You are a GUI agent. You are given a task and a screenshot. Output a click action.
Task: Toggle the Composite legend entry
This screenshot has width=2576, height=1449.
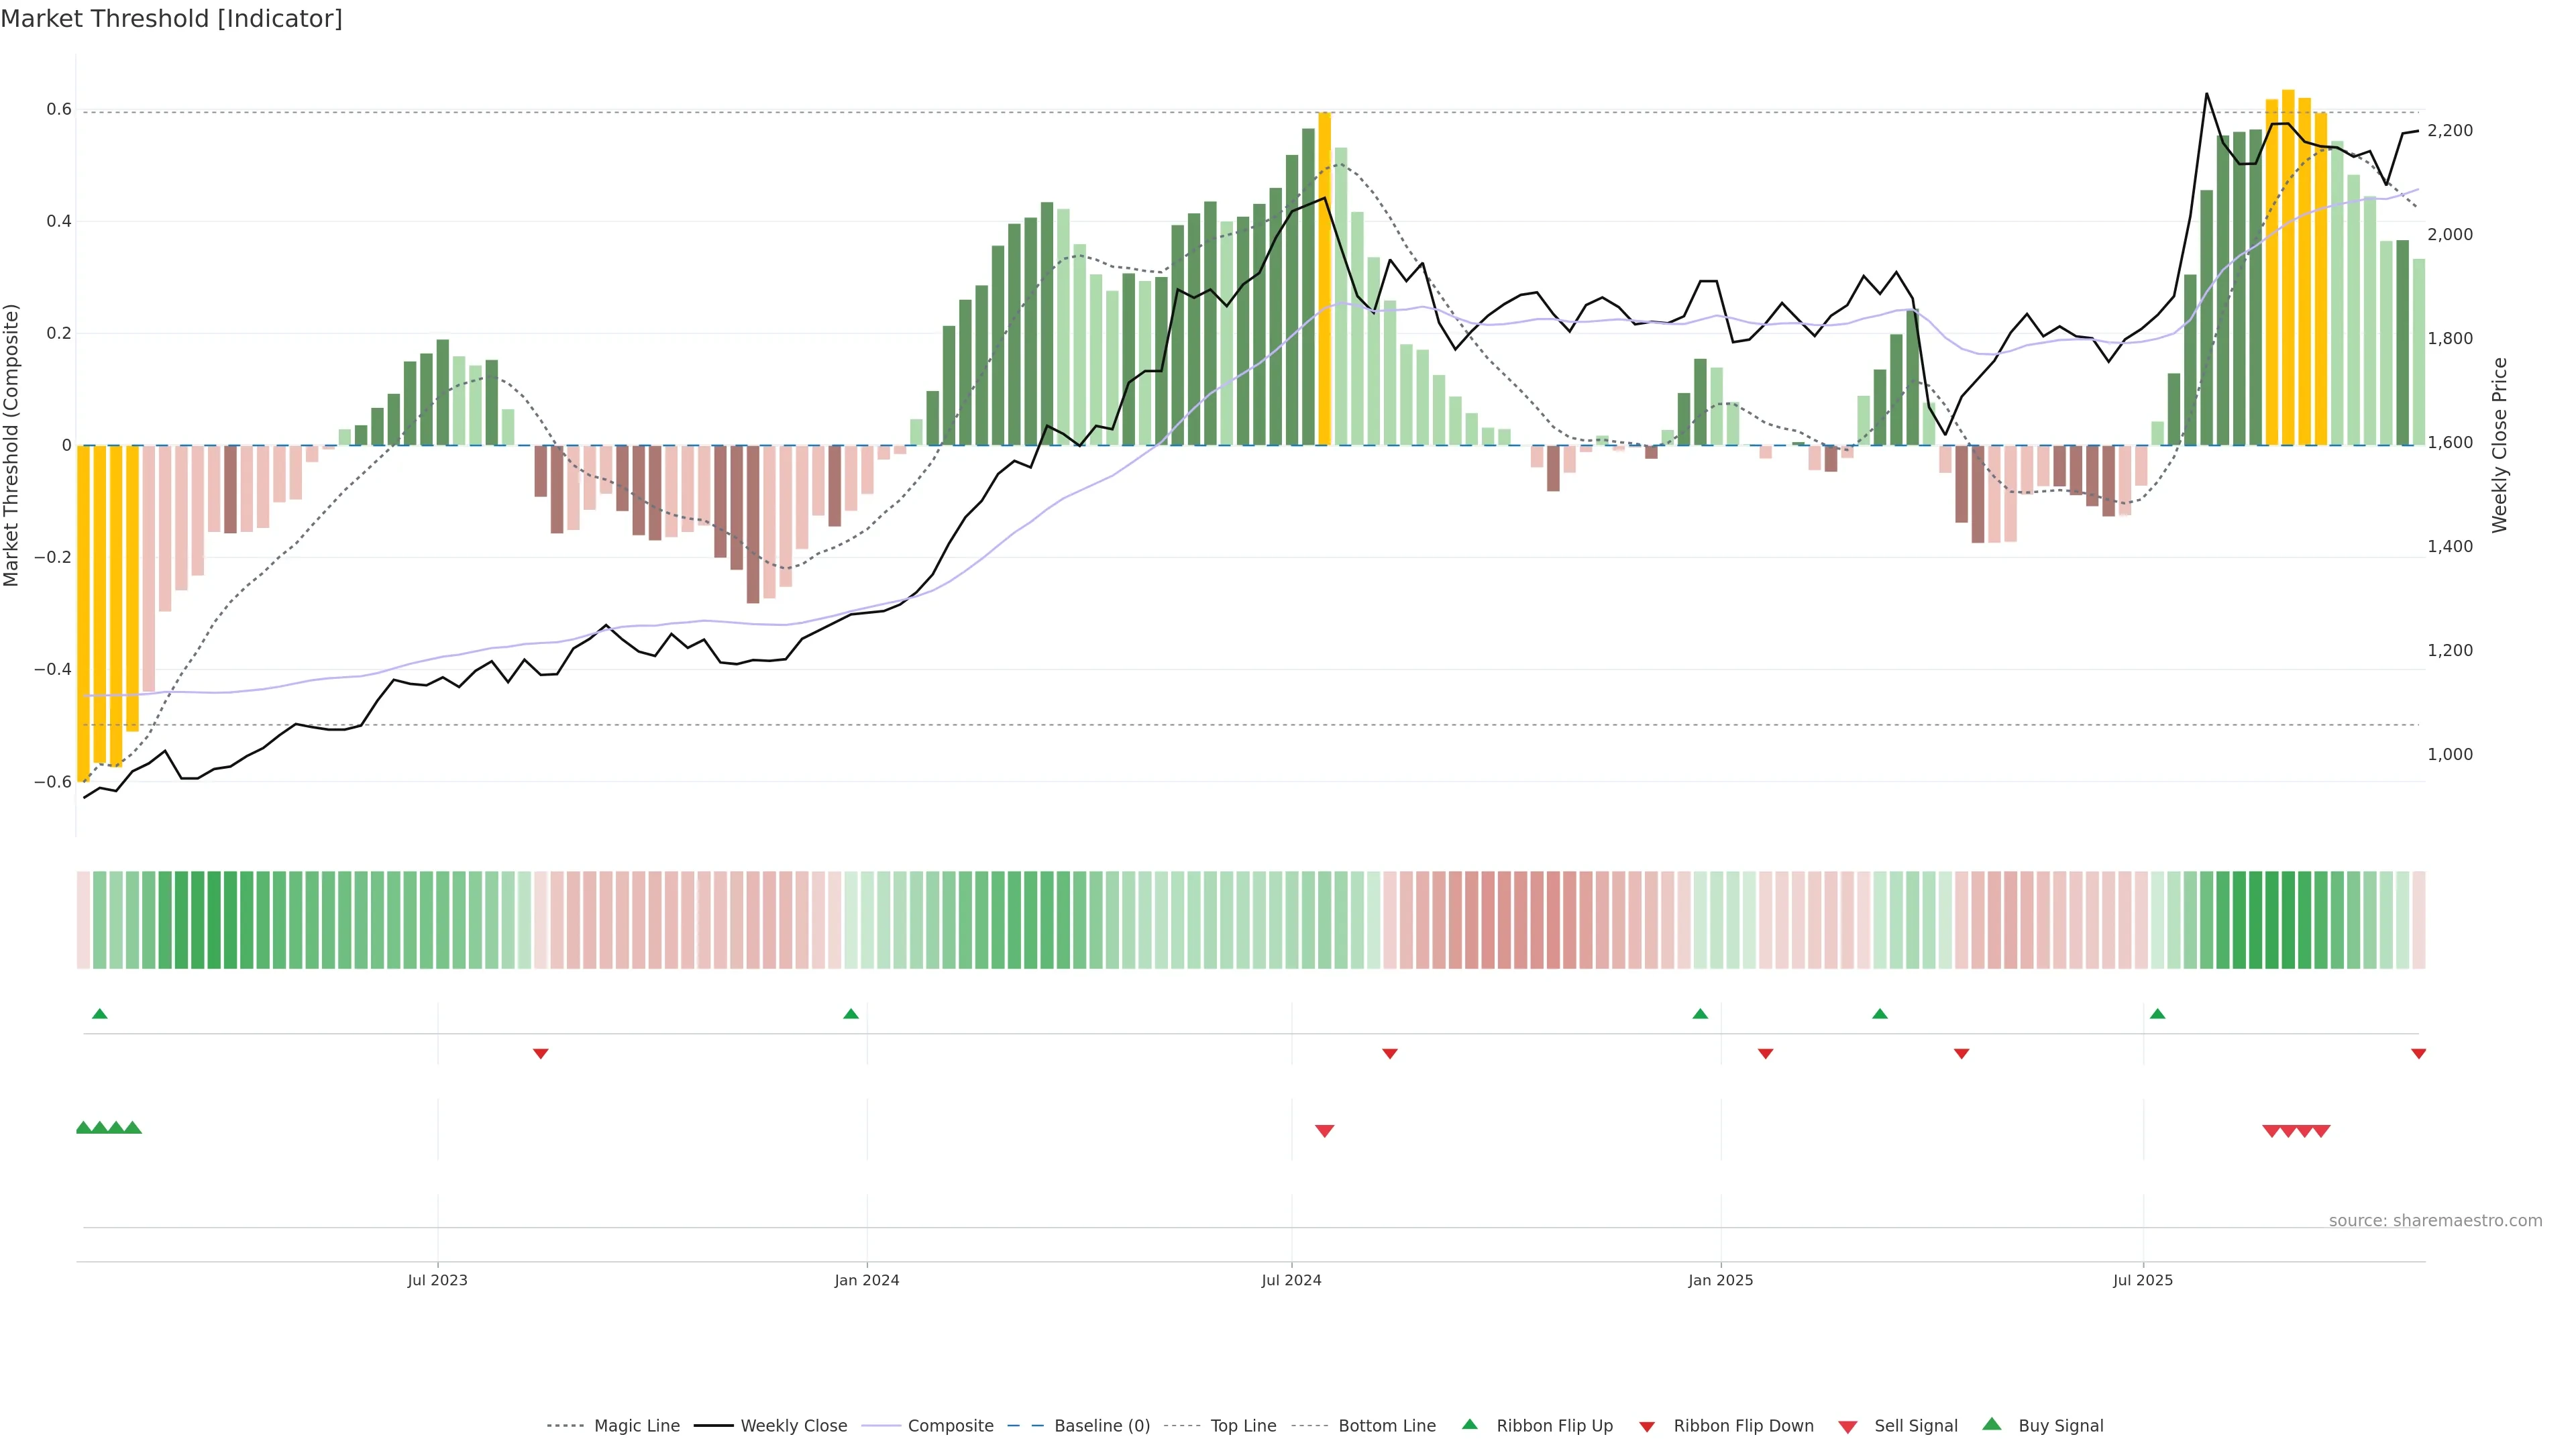(950, 1426)
